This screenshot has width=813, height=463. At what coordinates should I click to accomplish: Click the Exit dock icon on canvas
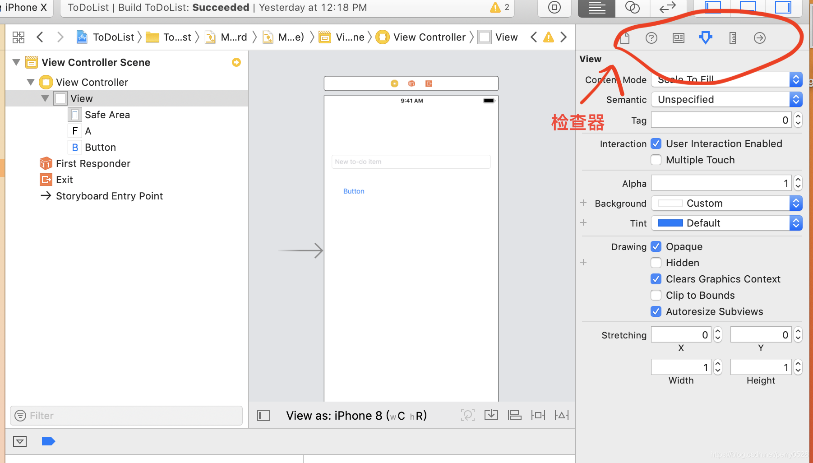[x=429, y=83]
